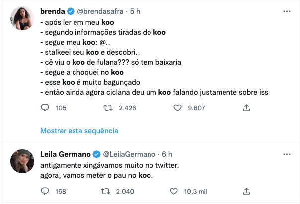The image size is (300, 204).
Task: Like Leila Germano's tweet
Action: [174, 191]
